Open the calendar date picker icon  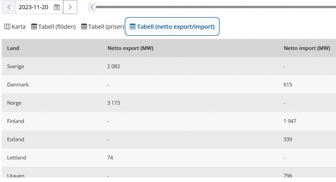tap(57, 7)
